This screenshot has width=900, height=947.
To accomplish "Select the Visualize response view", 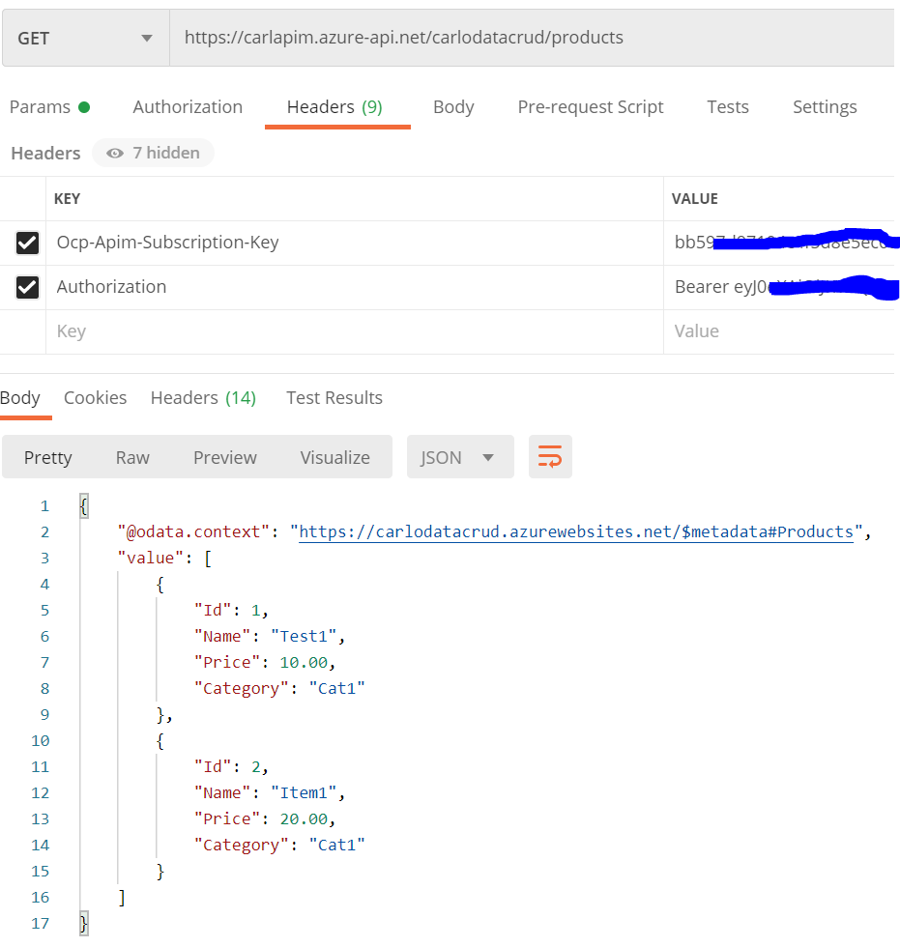I will [x=334, y=456].
